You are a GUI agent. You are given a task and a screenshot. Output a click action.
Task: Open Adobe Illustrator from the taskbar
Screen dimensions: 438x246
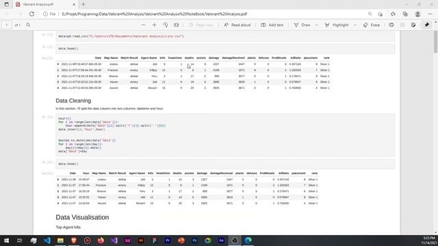141,241
